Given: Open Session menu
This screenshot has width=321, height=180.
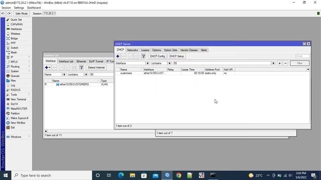Looking at the screenshot, I should pyautogui.click(x=6, y=8).
